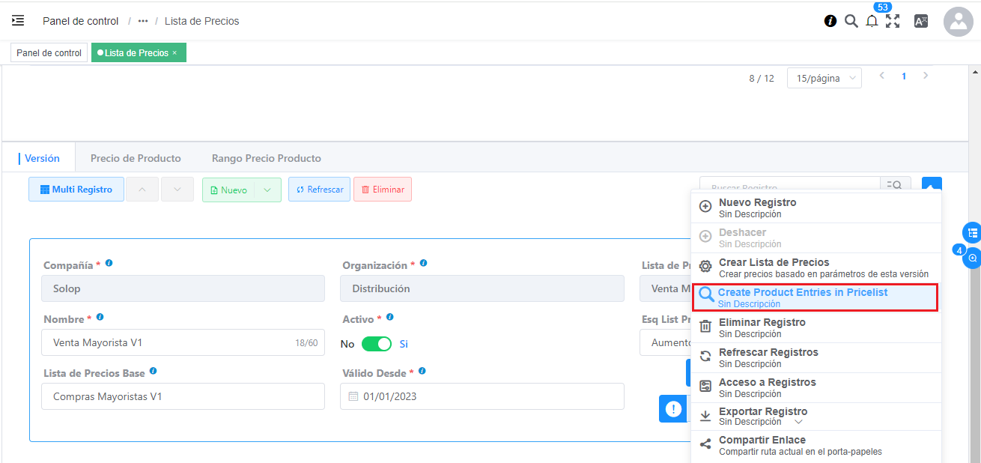Open the 15/página page size dropdown

[x=824, y=78]
